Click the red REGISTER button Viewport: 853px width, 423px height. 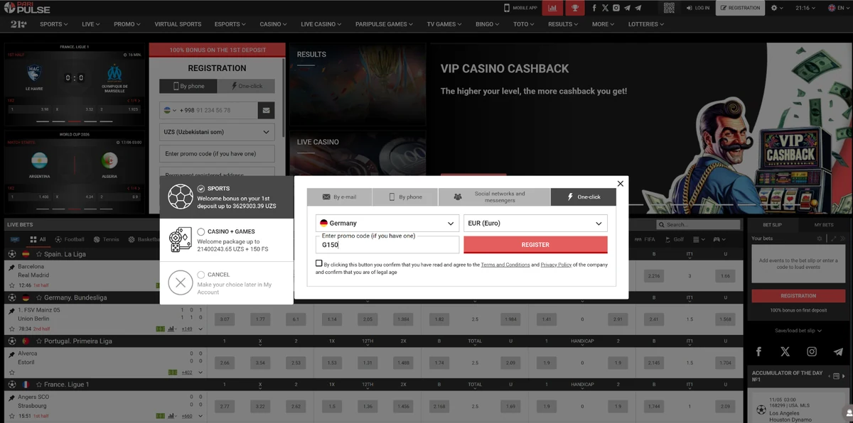pyautogui.click(x=535, y=244)
